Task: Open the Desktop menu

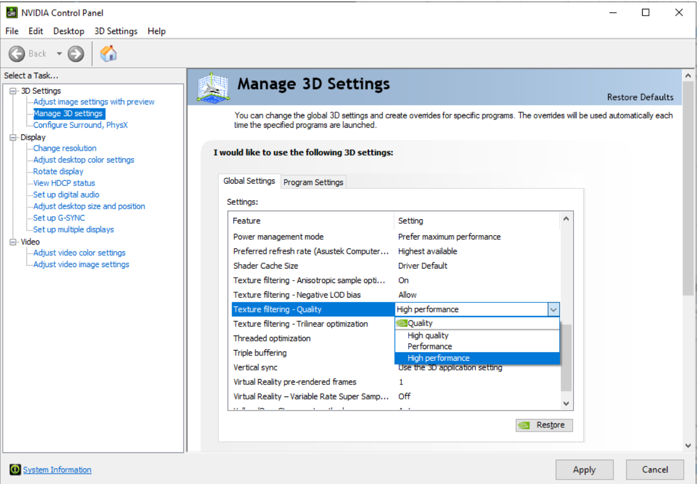Action: coord(68,31)
